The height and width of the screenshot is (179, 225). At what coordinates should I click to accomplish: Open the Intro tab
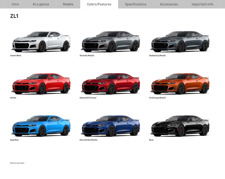pos(15,4)
